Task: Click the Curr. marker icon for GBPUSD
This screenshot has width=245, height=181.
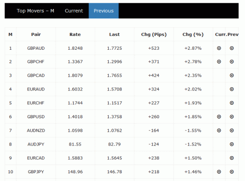Action: pyautogui.click(x=219, y=117)
